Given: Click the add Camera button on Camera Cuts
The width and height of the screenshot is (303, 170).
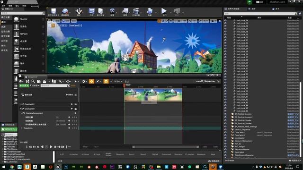Looking at the screenshot, I should 70,94.
